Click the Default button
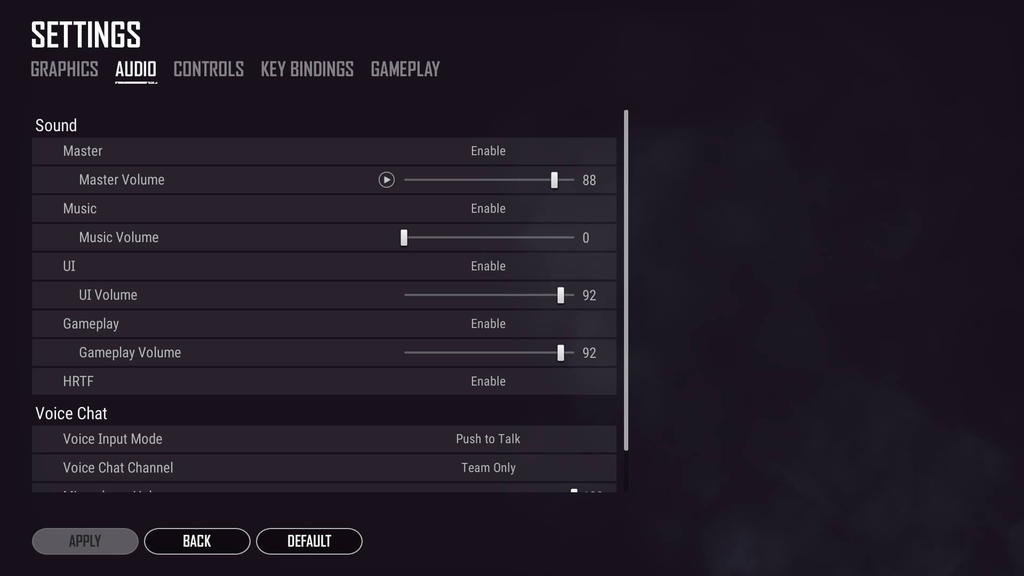1024x576 pixels. pyautogui.click(x=309, y=541)
